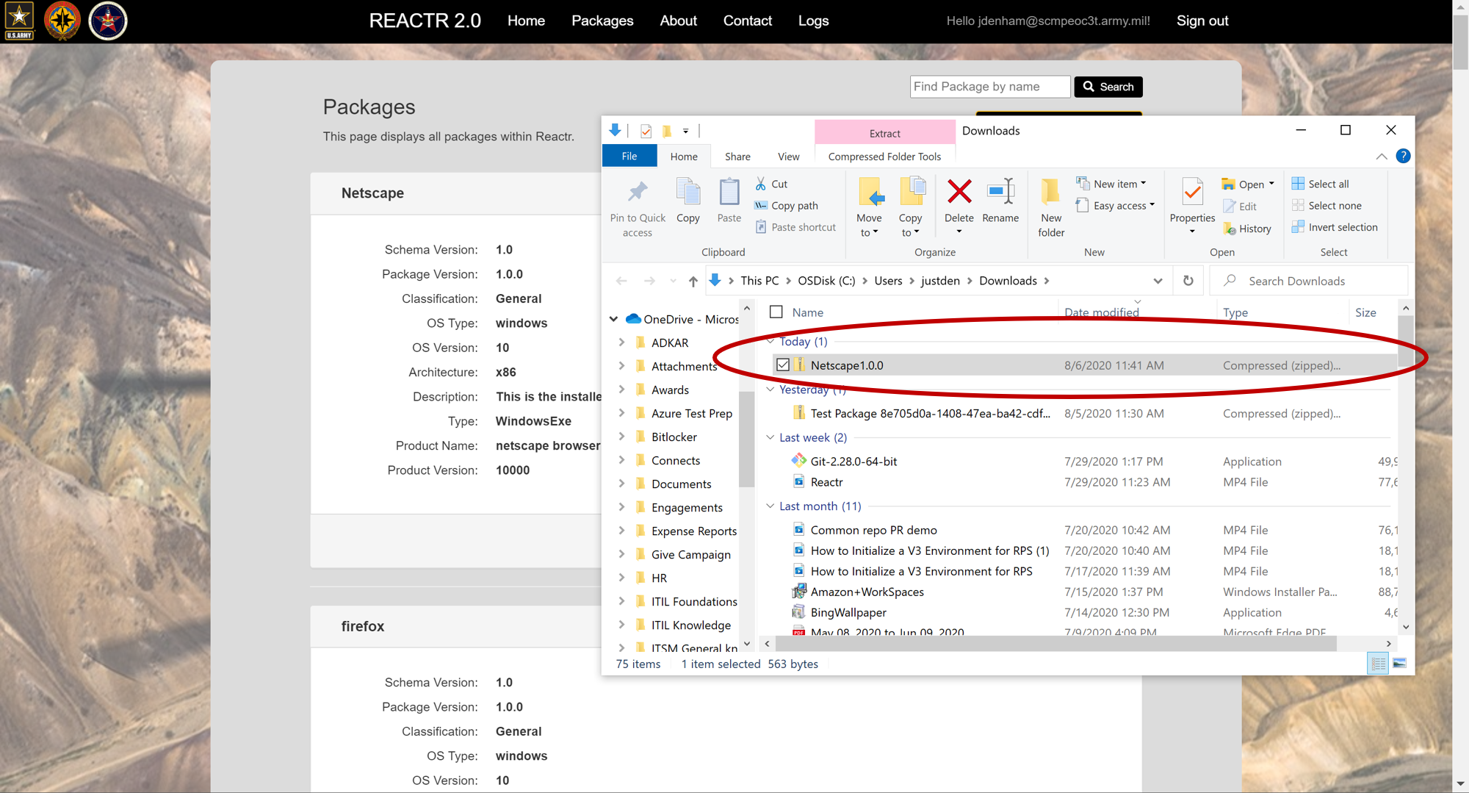
Task: Click Select all in the ribbon
Action: pyautogui.click(x=1321, y=184)
